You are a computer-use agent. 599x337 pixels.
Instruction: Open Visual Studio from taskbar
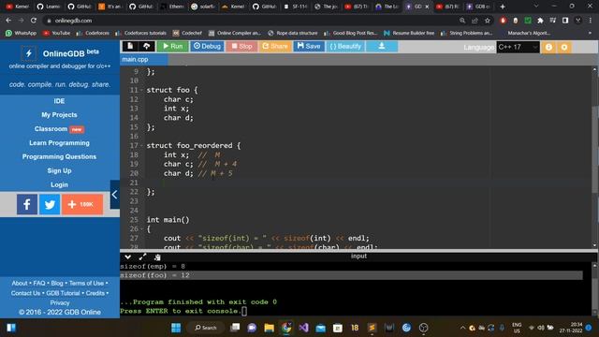click(303, 328)
